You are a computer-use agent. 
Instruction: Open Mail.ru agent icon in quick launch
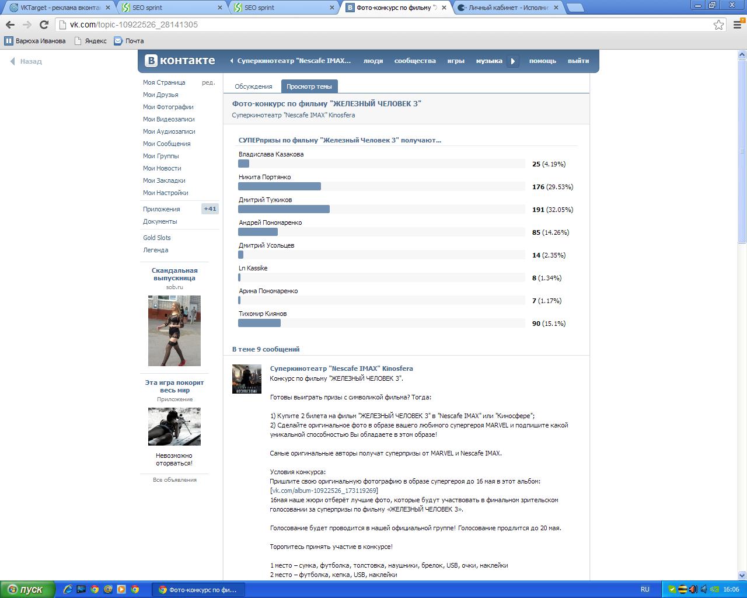[x=108, y=589]
